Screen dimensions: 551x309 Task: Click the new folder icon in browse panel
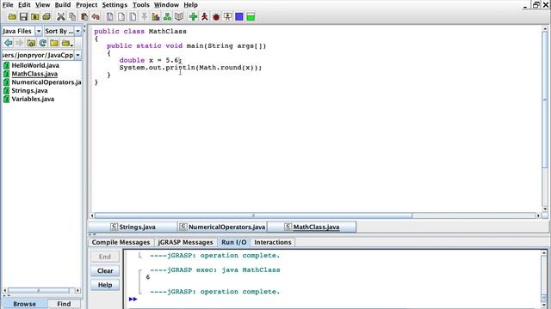(x=54, y=43)
